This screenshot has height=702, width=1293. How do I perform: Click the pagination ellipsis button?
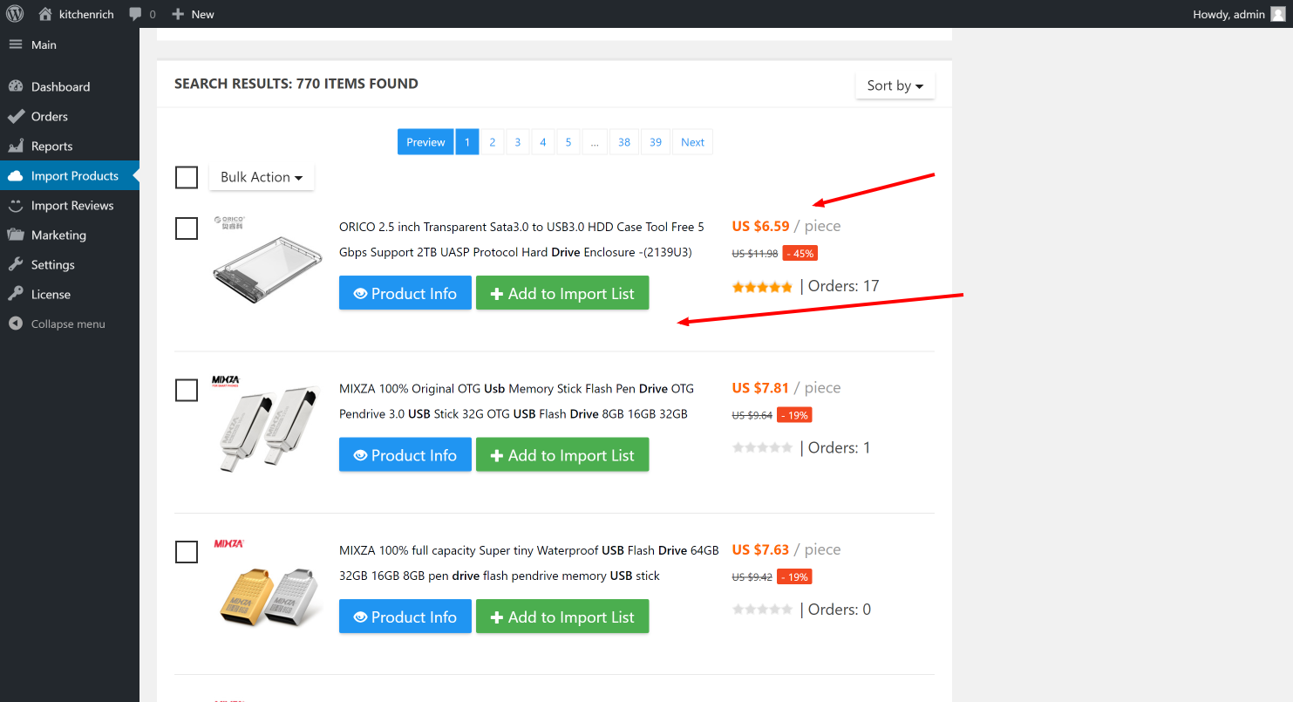[594, 142]
